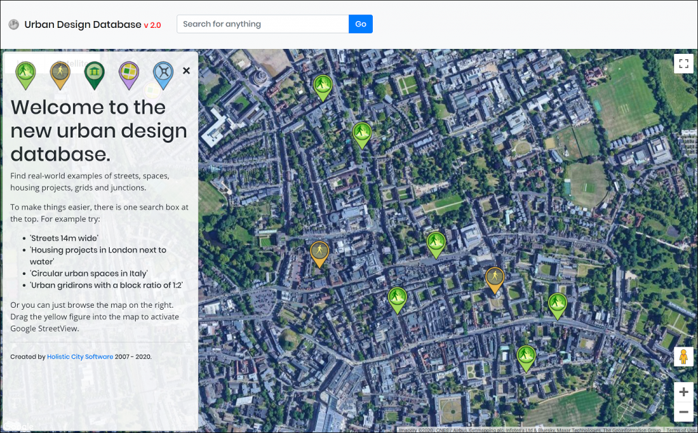Open the Terms of Use link

coord(680,430)
